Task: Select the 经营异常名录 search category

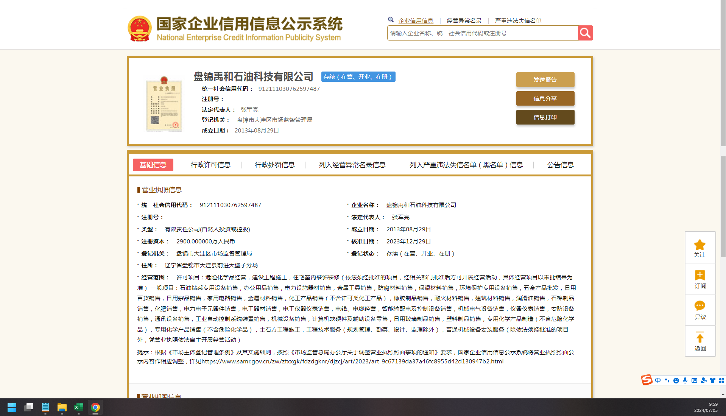Action: (x=464, y=20)
